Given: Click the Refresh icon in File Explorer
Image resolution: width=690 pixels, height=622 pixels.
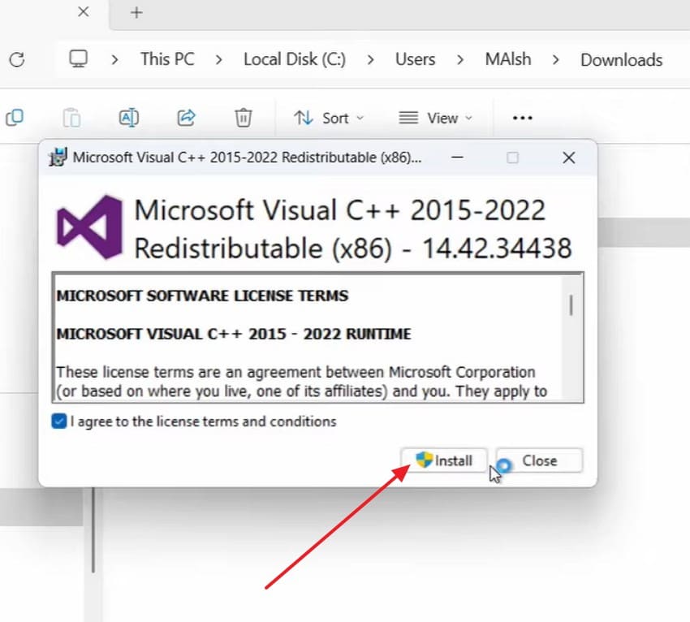Looking at the screenshot, I should (x=17, y=59).
